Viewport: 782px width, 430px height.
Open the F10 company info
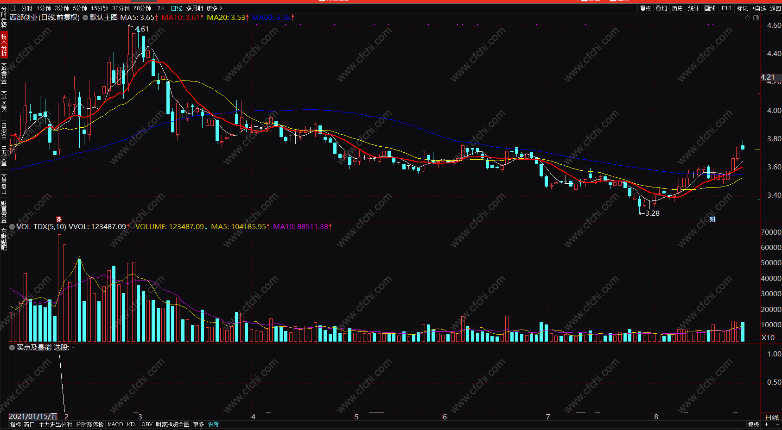pyautogui.click(x=726, y=8)
